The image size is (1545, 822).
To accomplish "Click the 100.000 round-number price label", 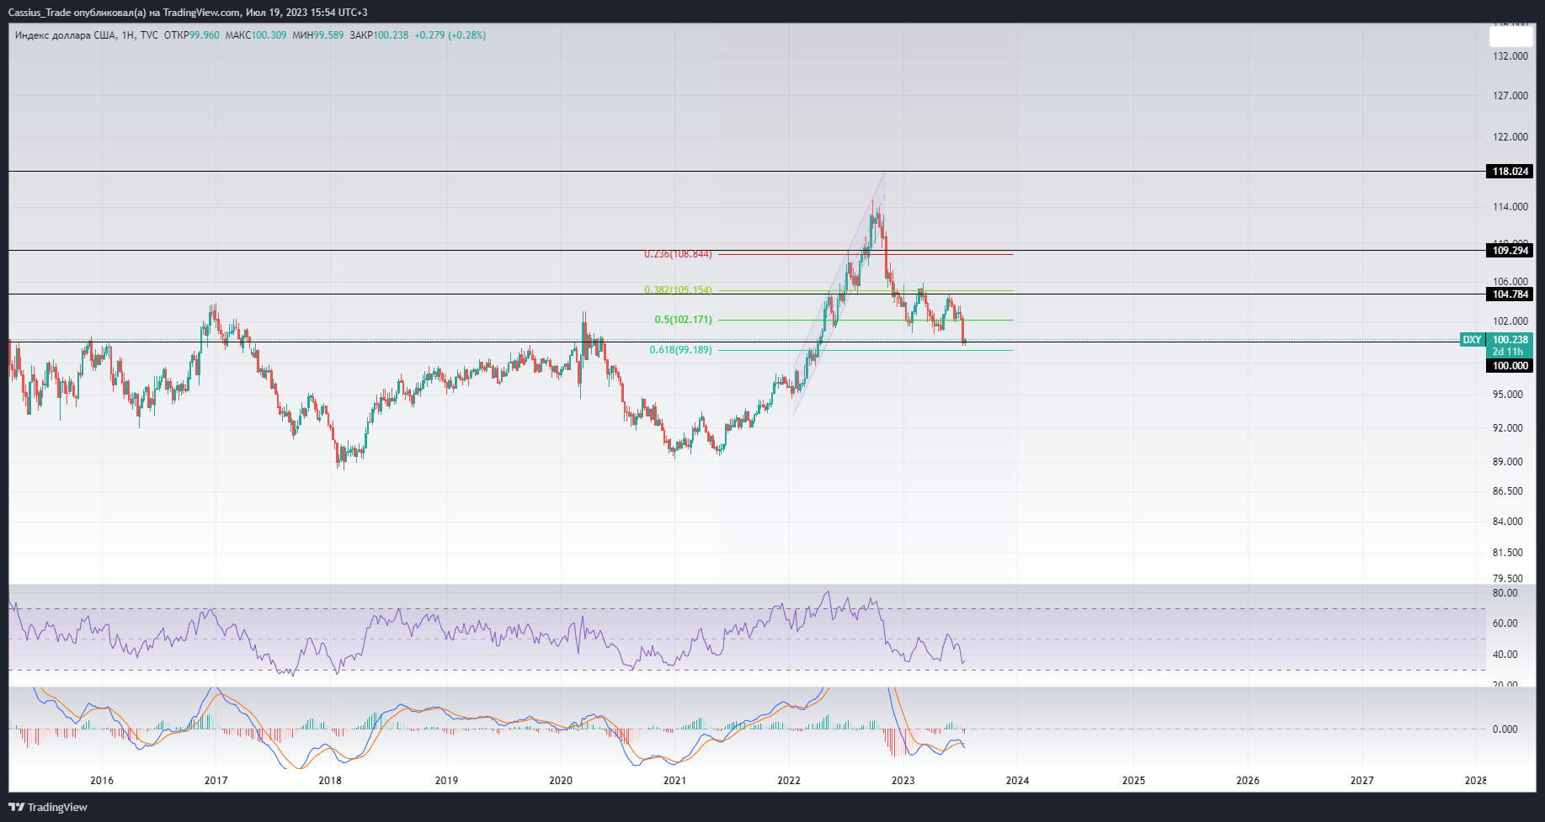I will point(1510,365).
